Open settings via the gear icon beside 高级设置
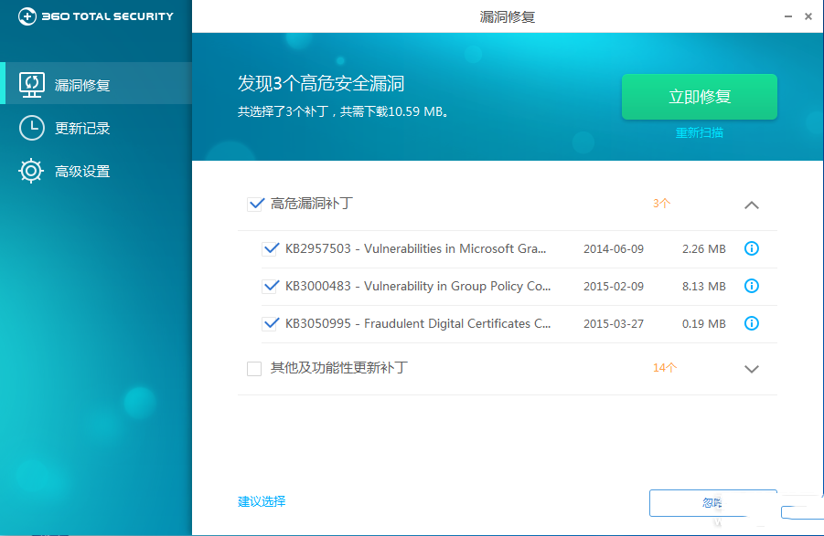Screen dimensions: 824x536 pyautogui.click(x=30, y=172)
